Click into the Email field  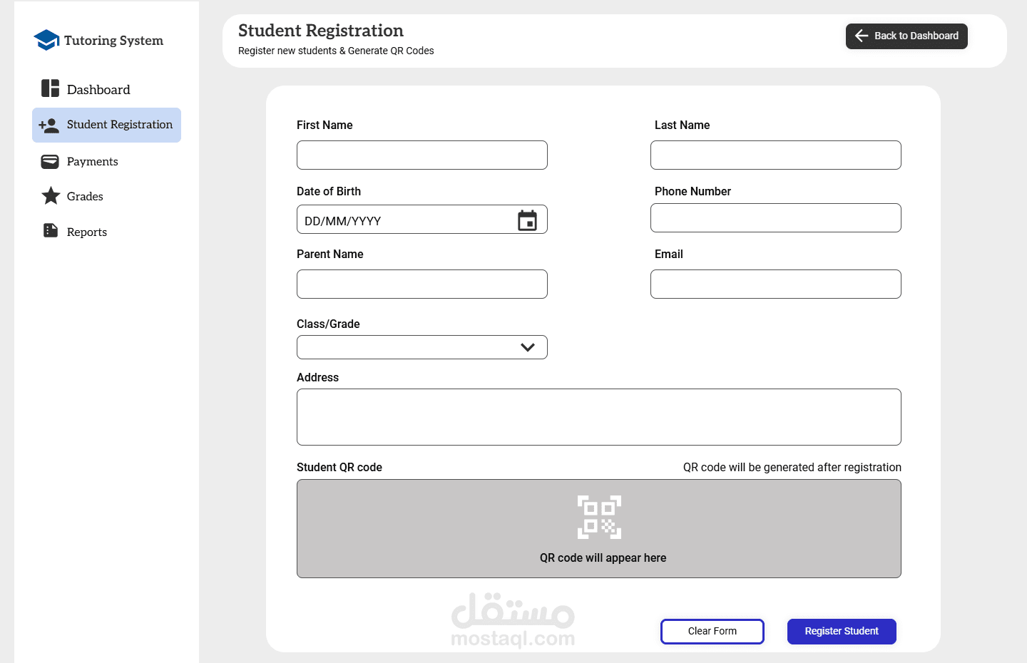pyautogui.click(x=775, y=284)
